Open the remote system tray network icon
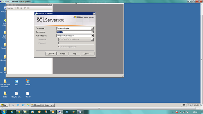This screenshot has height=114, width=203. click(191, 105)
